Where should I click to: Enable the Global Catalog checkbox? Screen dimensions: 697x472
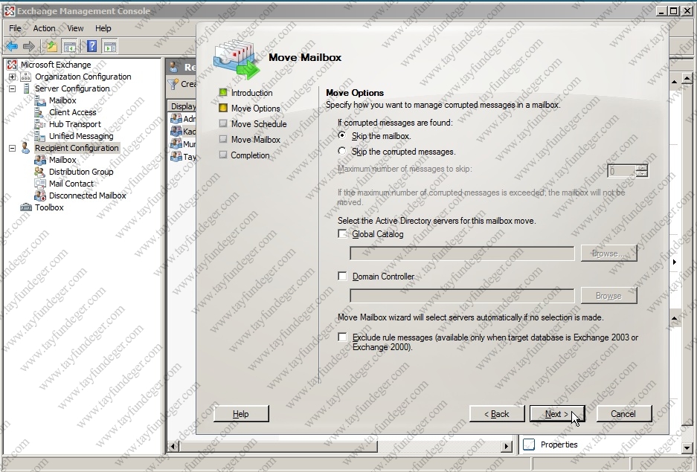(342, 233)
